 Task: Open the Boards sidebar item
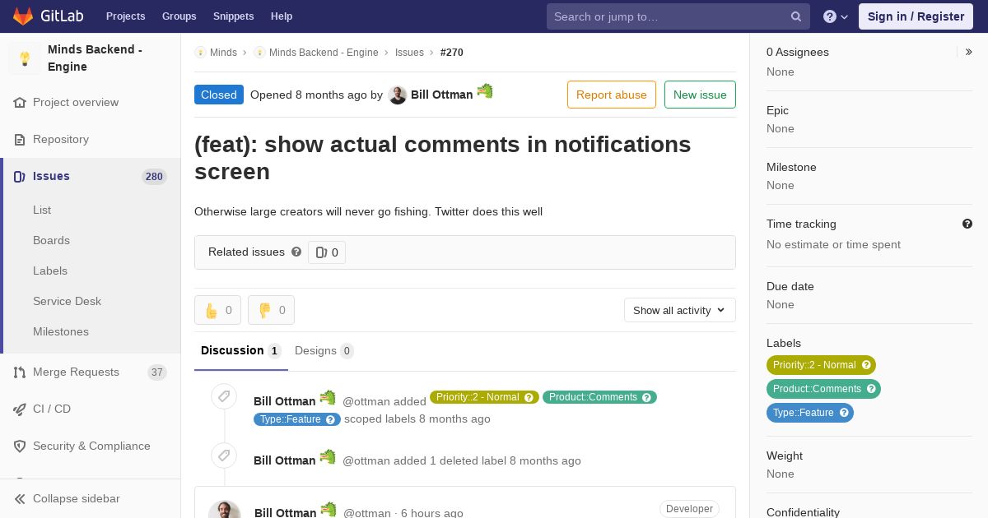pos(51,241)
